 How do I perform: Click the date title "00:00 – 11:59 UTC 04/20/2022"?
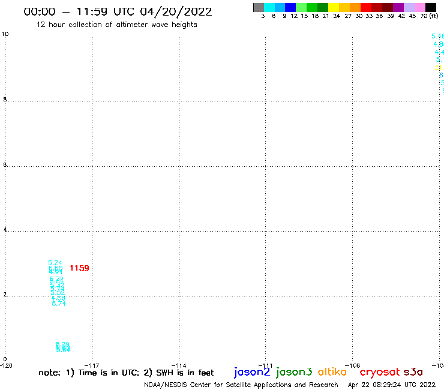(x=118, y=12)
